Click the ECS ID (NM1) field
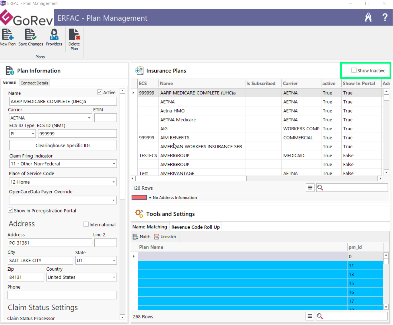The height and width of the screenshot is (325, 393). [77, 134]
